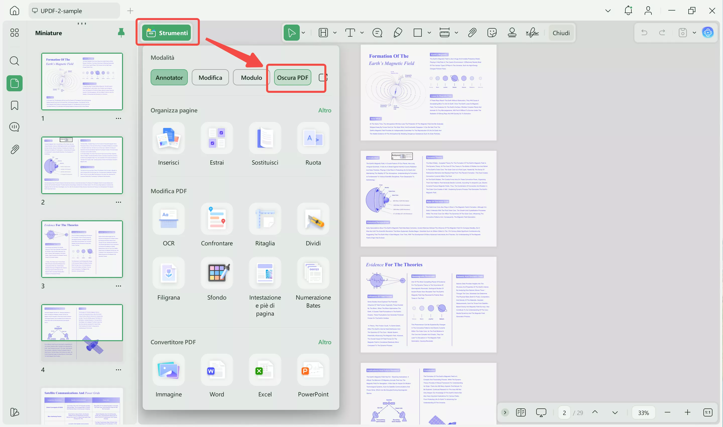The image size is (723, 427).
Task: Open the Filigrana watermark tool
Action: (168, 273)
